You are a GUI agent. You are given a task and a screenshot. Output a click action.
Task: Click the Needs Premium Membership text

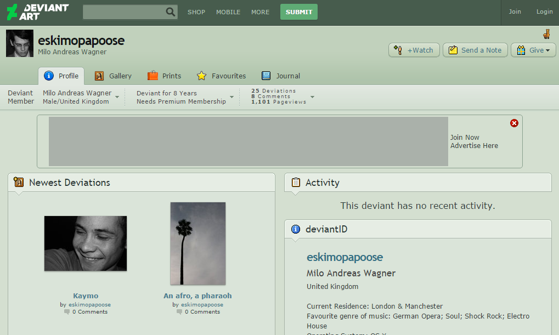click(181, 101)
